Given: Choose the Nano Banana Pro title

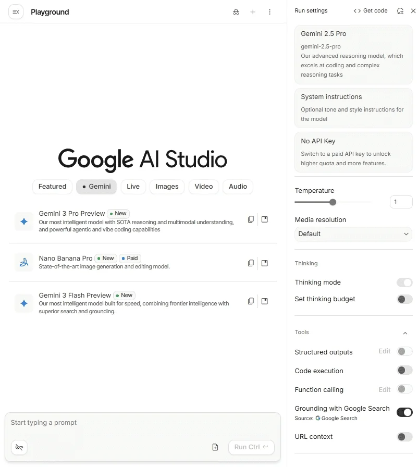Looking at the screenshot, I should pos(66,258).
